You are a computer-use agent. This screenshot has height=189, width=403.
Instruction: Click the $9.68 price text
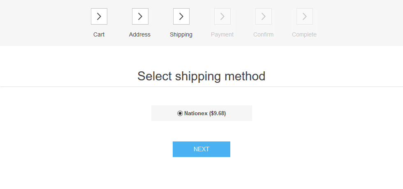pos(218,113)
